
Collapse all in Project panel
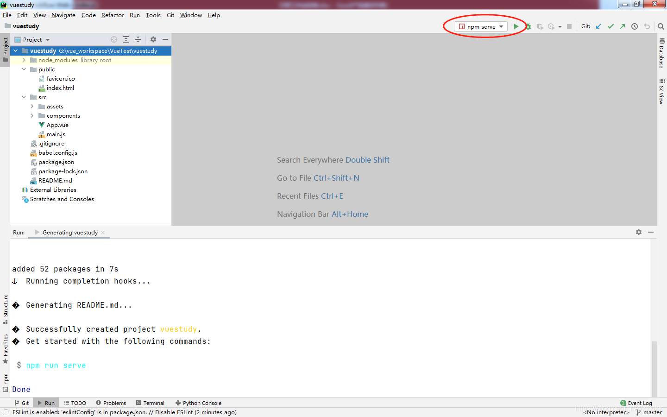[x=138, y=39]
